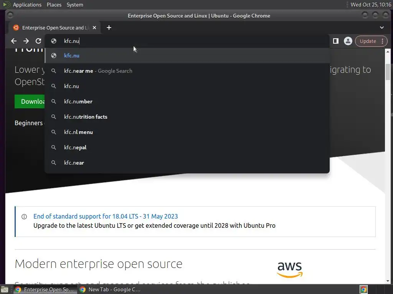
Task: Switch to Enterprise Open Source taskbar window
Action: [x=45, y=289]
